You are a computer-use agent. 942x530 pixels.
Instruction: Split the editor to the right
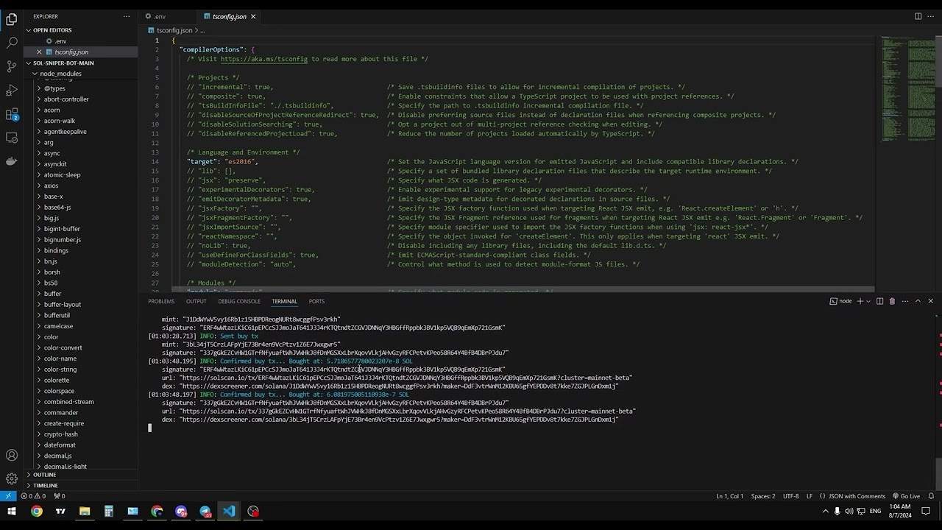point(918,16)
